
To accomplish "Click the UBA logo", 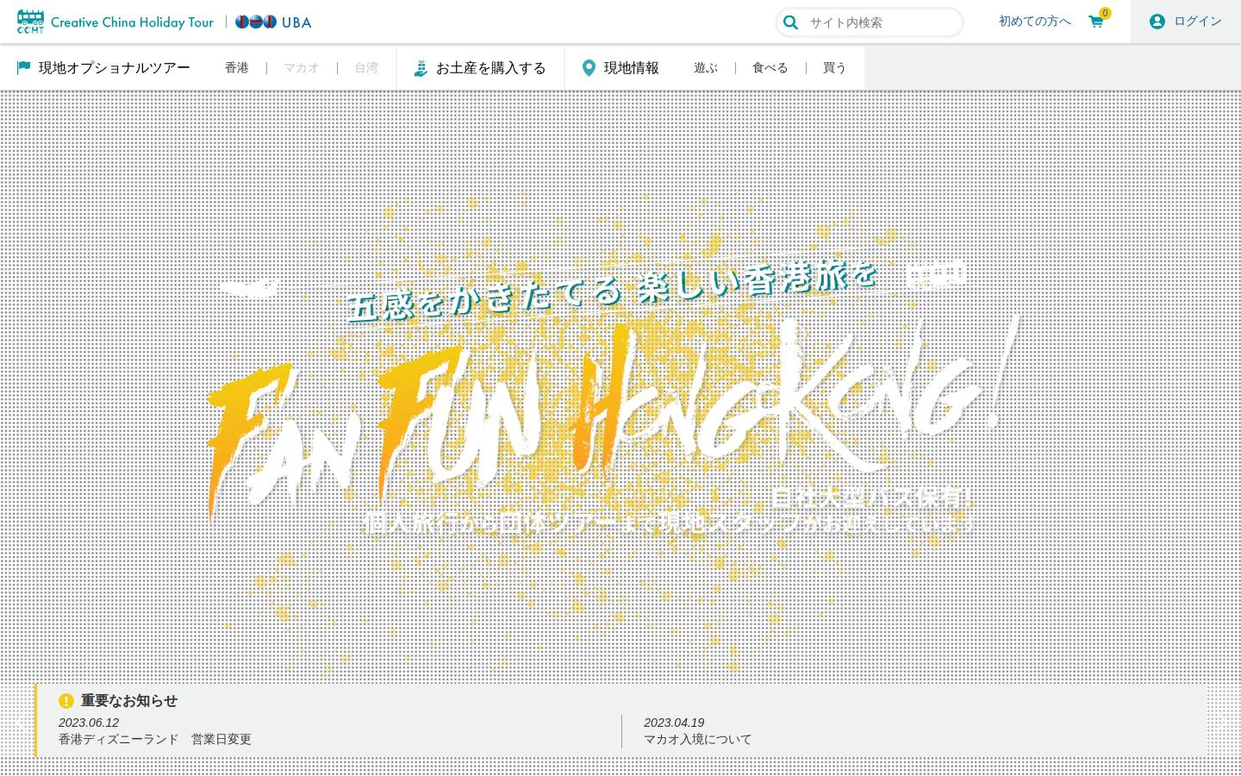I will click(x=273, y=22).
